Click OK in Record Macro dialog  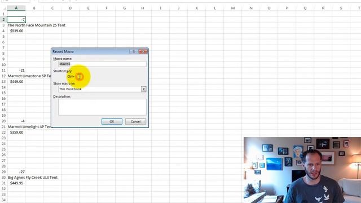click(x=112, y=122)
